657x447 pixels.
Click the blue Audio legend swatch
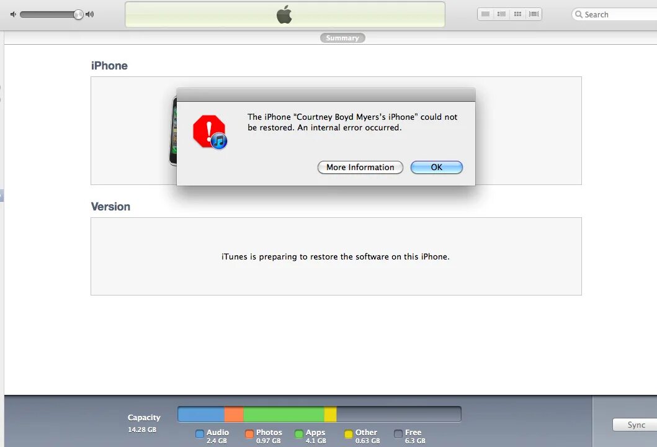pyautogui.click(x=200, y=434)
